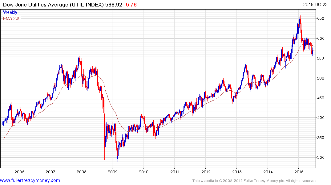This screenshot has width=331, height=185.
Task: Click the 600 price axis label
Action: pyautogui.click(x=321, y=39)
